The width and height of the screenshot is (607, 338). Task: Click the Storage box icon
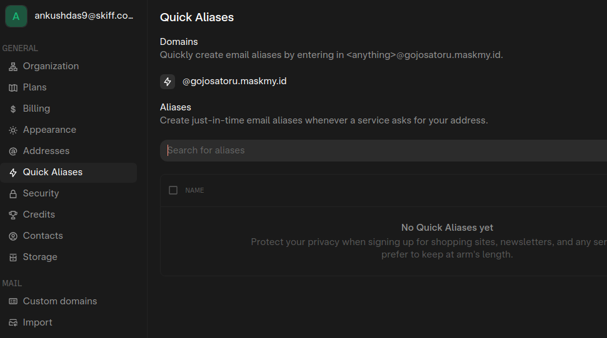pyautogui.click(x=13, y=257)
